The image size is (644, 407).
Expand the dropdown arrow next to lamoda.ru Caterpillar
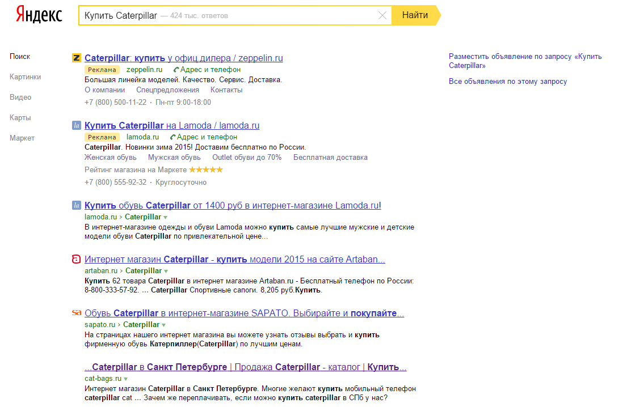click(166, 218)
